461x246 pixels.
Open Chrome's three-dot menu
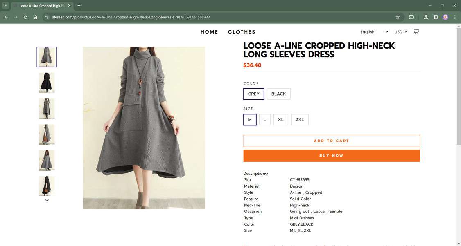(x=455, y=17)
